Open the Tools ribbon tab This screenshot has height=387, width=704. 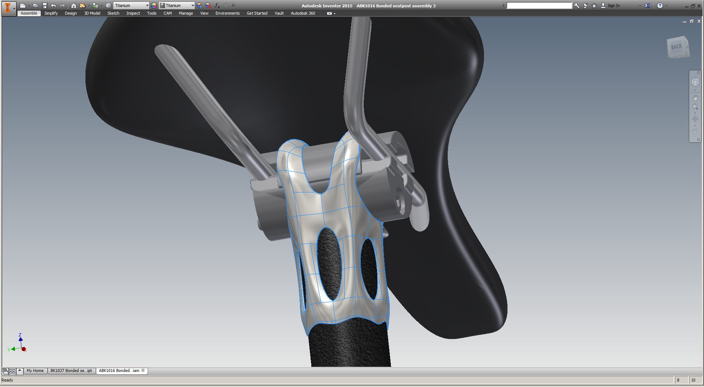[x=152, y=13]
